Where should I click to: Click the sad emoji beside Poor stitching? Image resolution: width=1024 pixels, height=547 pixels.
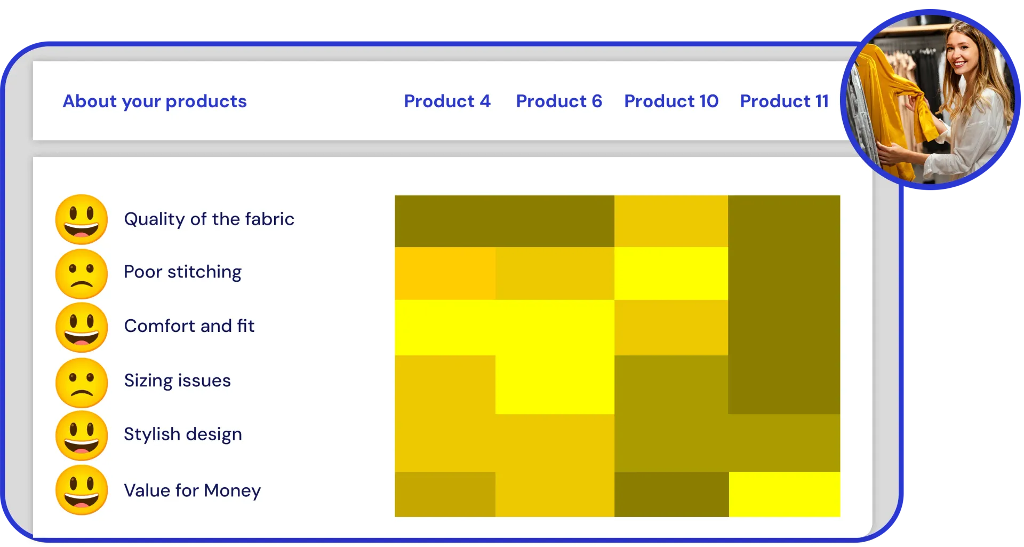click(82, 274)
